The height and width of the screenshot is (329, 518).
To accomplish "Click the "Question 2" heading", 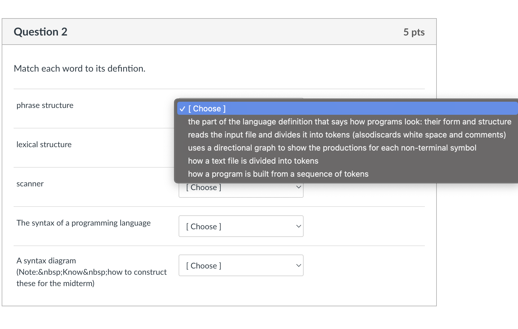I will click(x=41, y=32).
